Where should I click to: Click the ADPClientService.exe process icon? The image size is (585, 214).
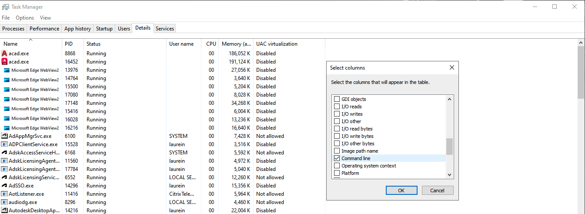pos(4,144)
